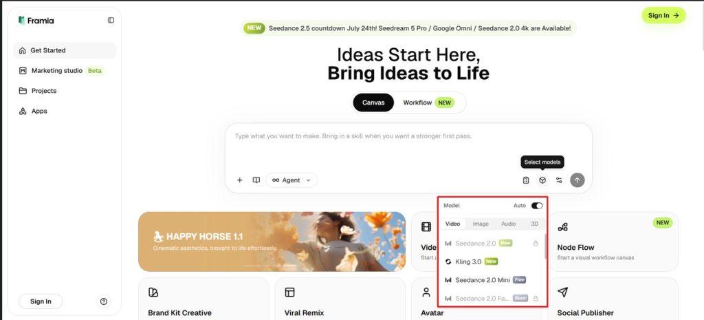The width and height of the screenshot is (704, 320).
Task: Select the locked Seedance 2.0 model row
Action: coord(492,243)
